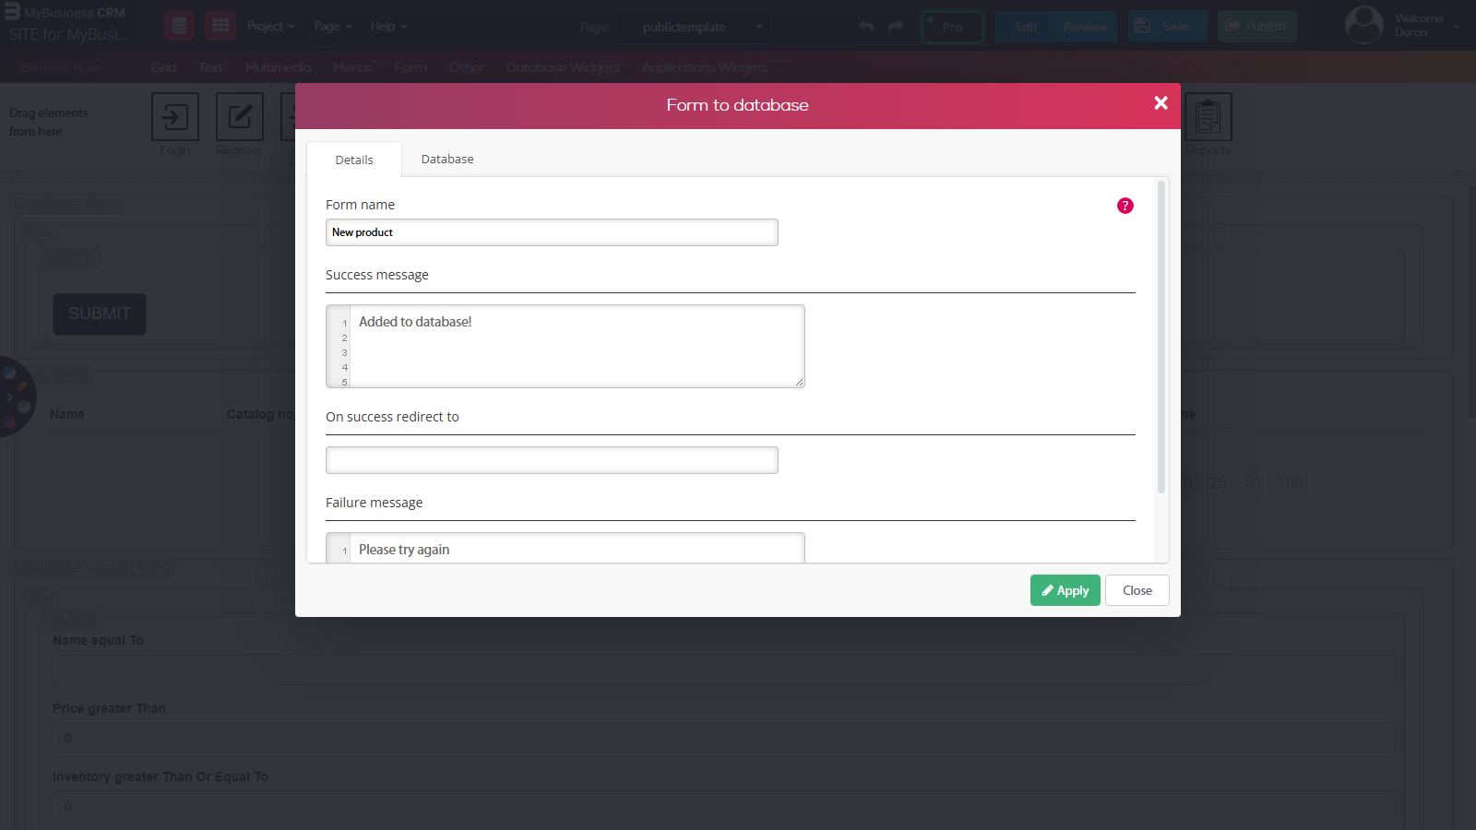Select the Multimedia element type
1476x830 pixels.
tap(278, 67)
